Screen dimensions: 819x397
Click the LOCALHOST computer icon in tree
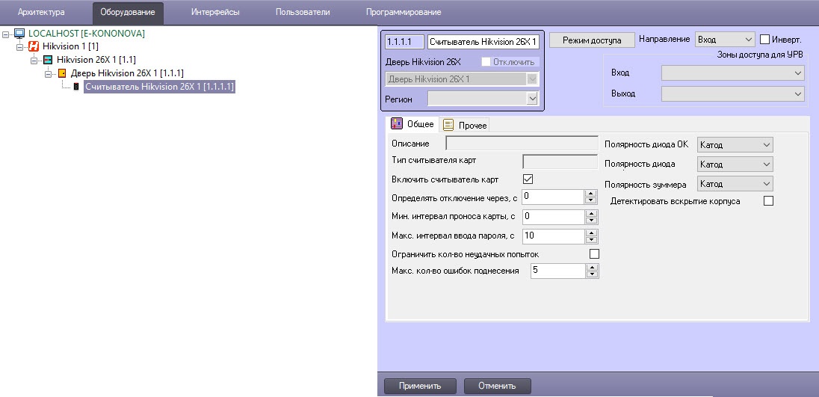[19, 34]
